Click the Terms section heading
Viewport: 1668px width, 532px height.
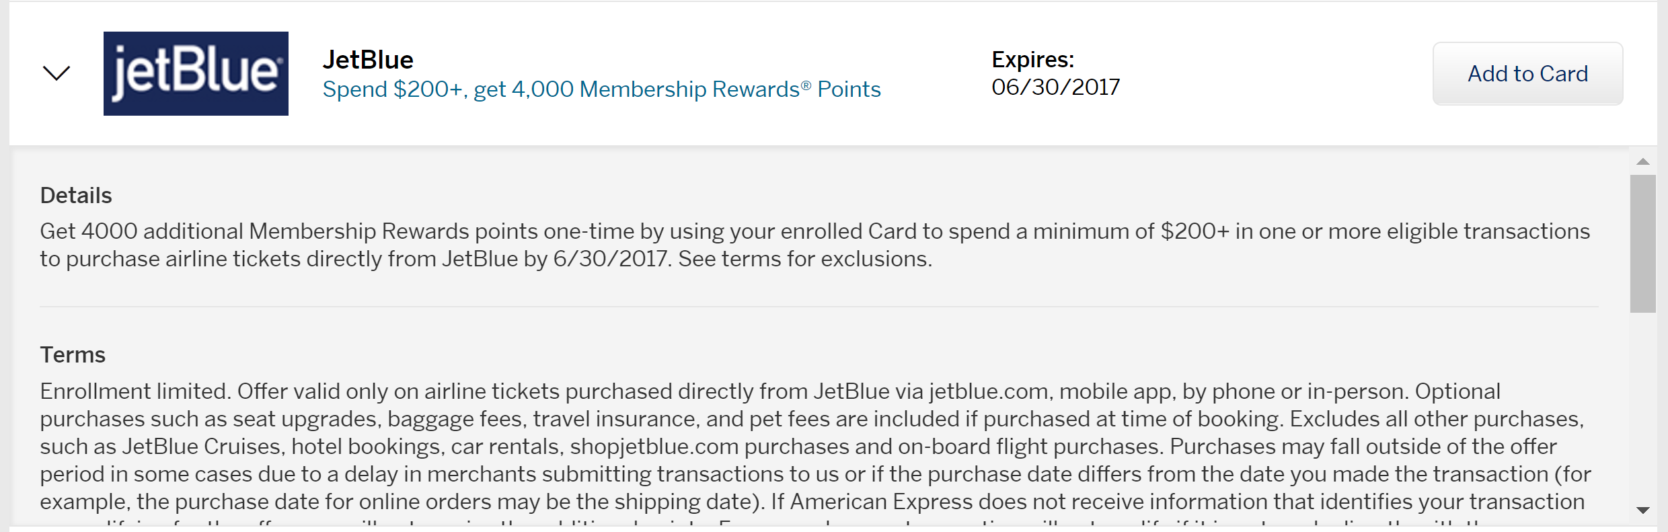click(73, 355)
